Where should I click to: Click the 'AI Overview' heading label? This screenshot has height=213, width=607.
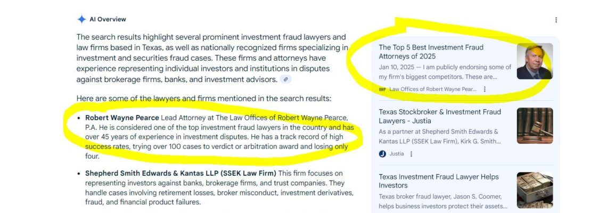click(108, 19)
